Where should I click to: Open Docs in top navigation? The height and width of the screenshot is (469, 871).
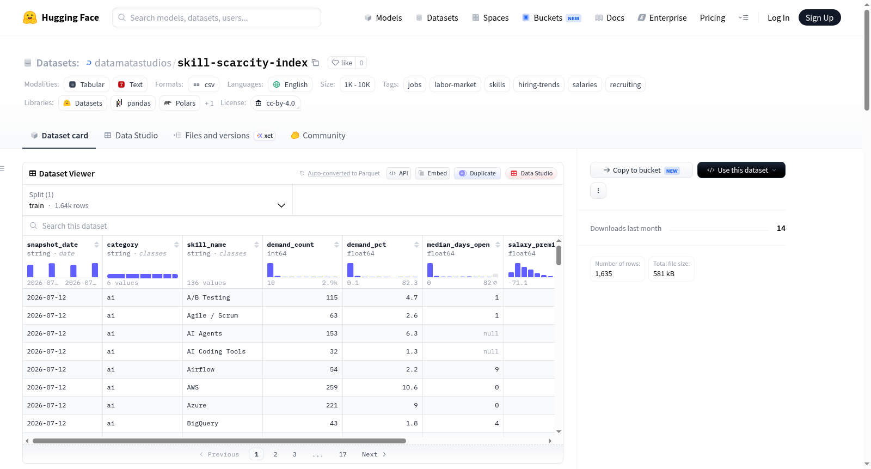point(610,17)
